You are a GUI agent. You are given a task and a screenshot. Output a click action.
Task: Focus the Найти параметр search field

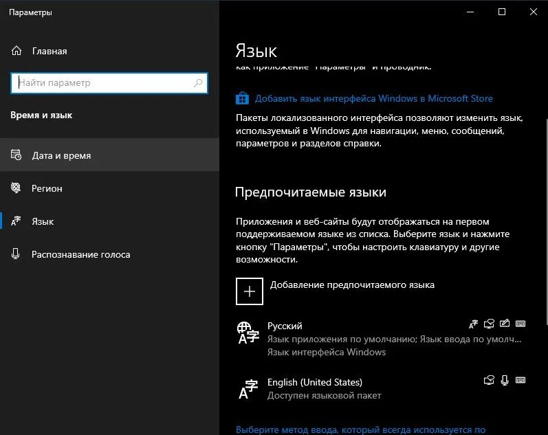pos(103,83)
